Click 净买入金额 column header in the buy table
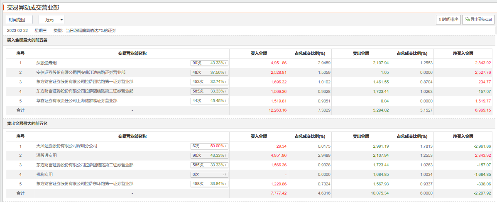The image size is (497, 202). coord(463,54)
